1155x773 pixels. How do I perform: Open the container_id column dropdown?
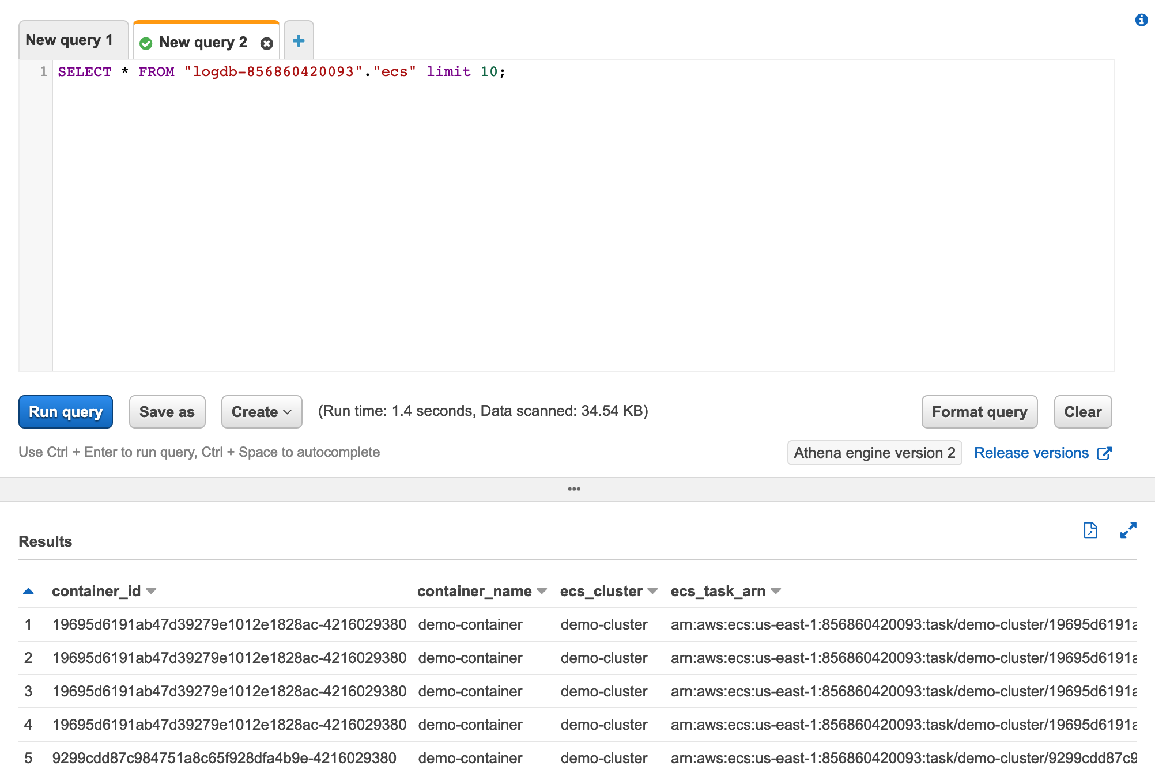click(x=152, y=592)
